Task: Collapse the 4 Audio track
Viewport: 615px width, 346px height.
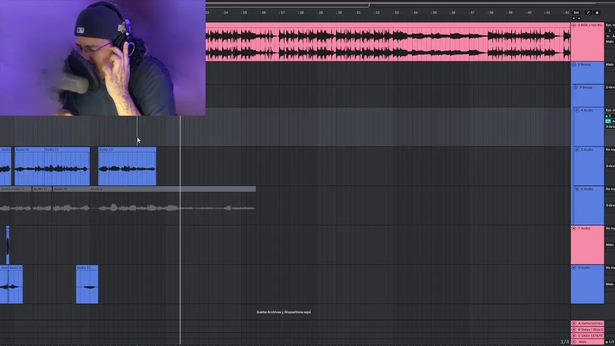Action: 577,111
